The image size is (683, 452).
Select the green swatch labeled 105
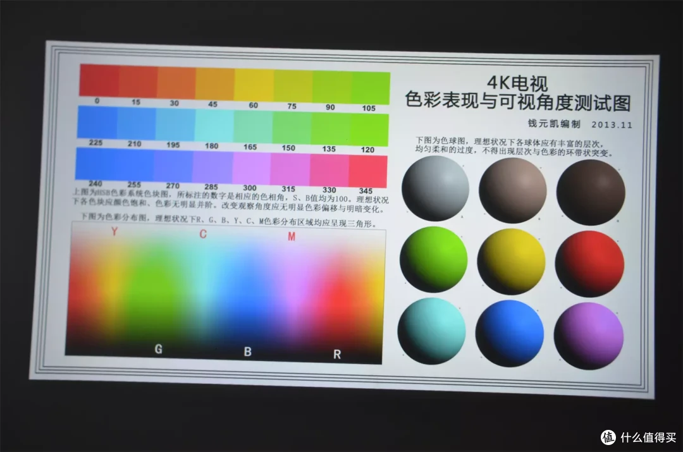click(x=371, y=89)
